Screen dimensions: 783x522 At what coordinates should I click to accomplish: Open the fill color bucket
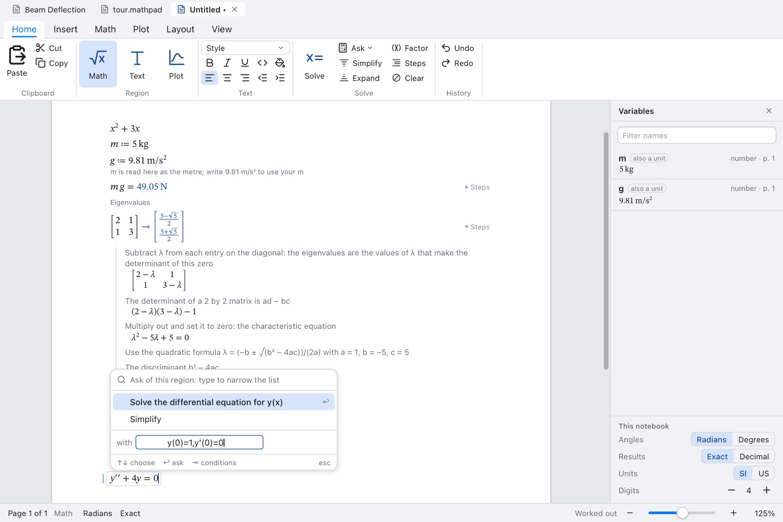click(280, 63)
